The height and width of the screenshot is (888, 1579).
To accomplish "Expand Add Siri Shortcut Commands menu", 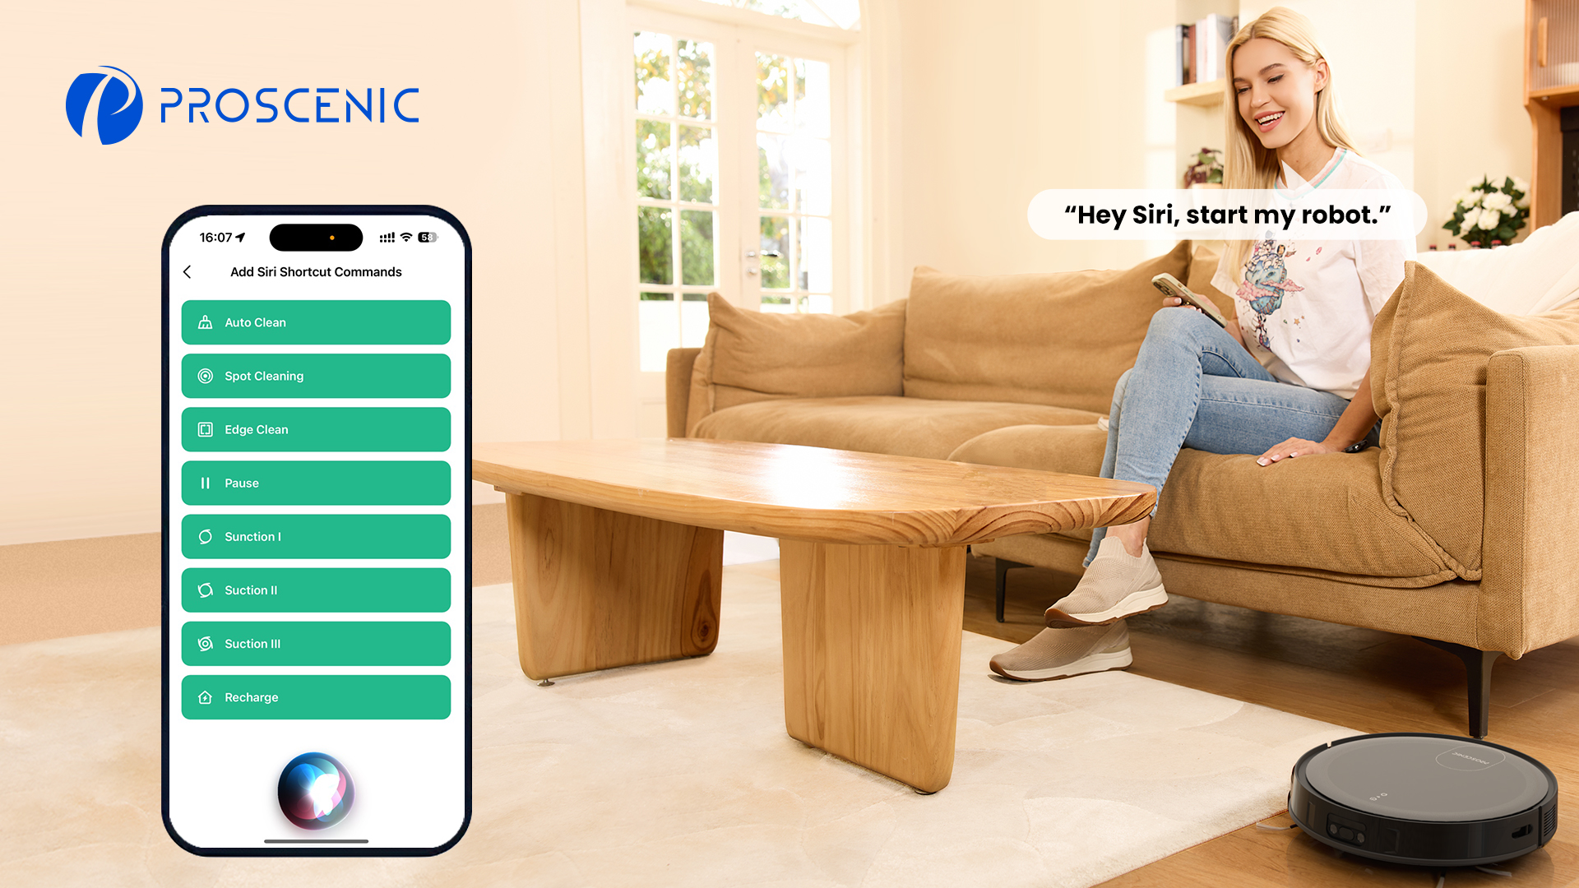I will click(x=316, y=271).
